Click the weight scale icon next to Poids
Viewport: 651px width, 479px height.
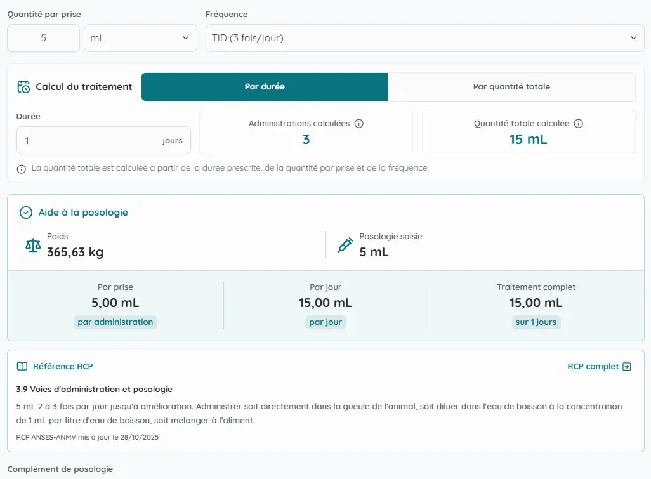click(33, 246)
